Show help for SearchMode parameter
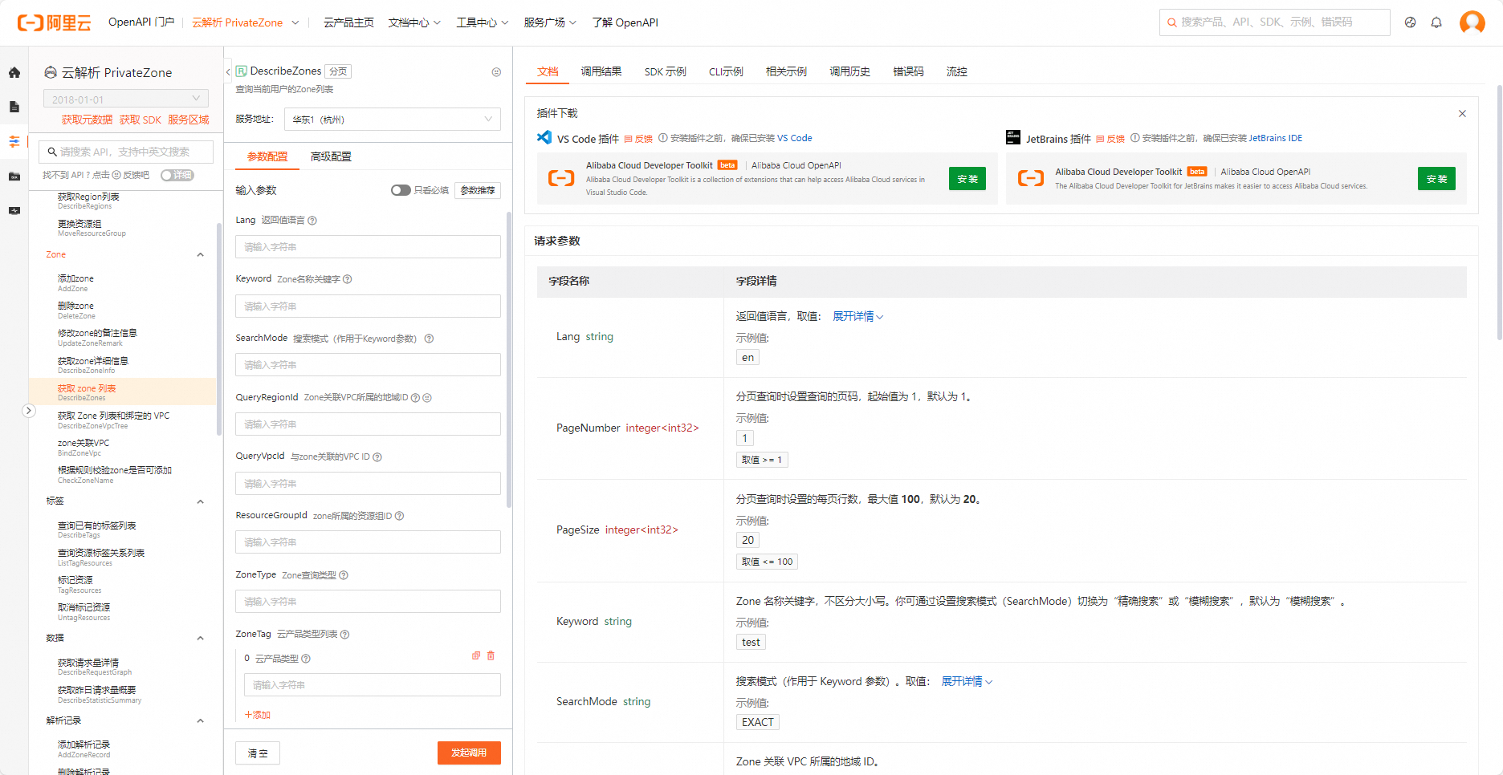Image resolution: width=1503 pixels, height=775 pixels. pos(429,339)
